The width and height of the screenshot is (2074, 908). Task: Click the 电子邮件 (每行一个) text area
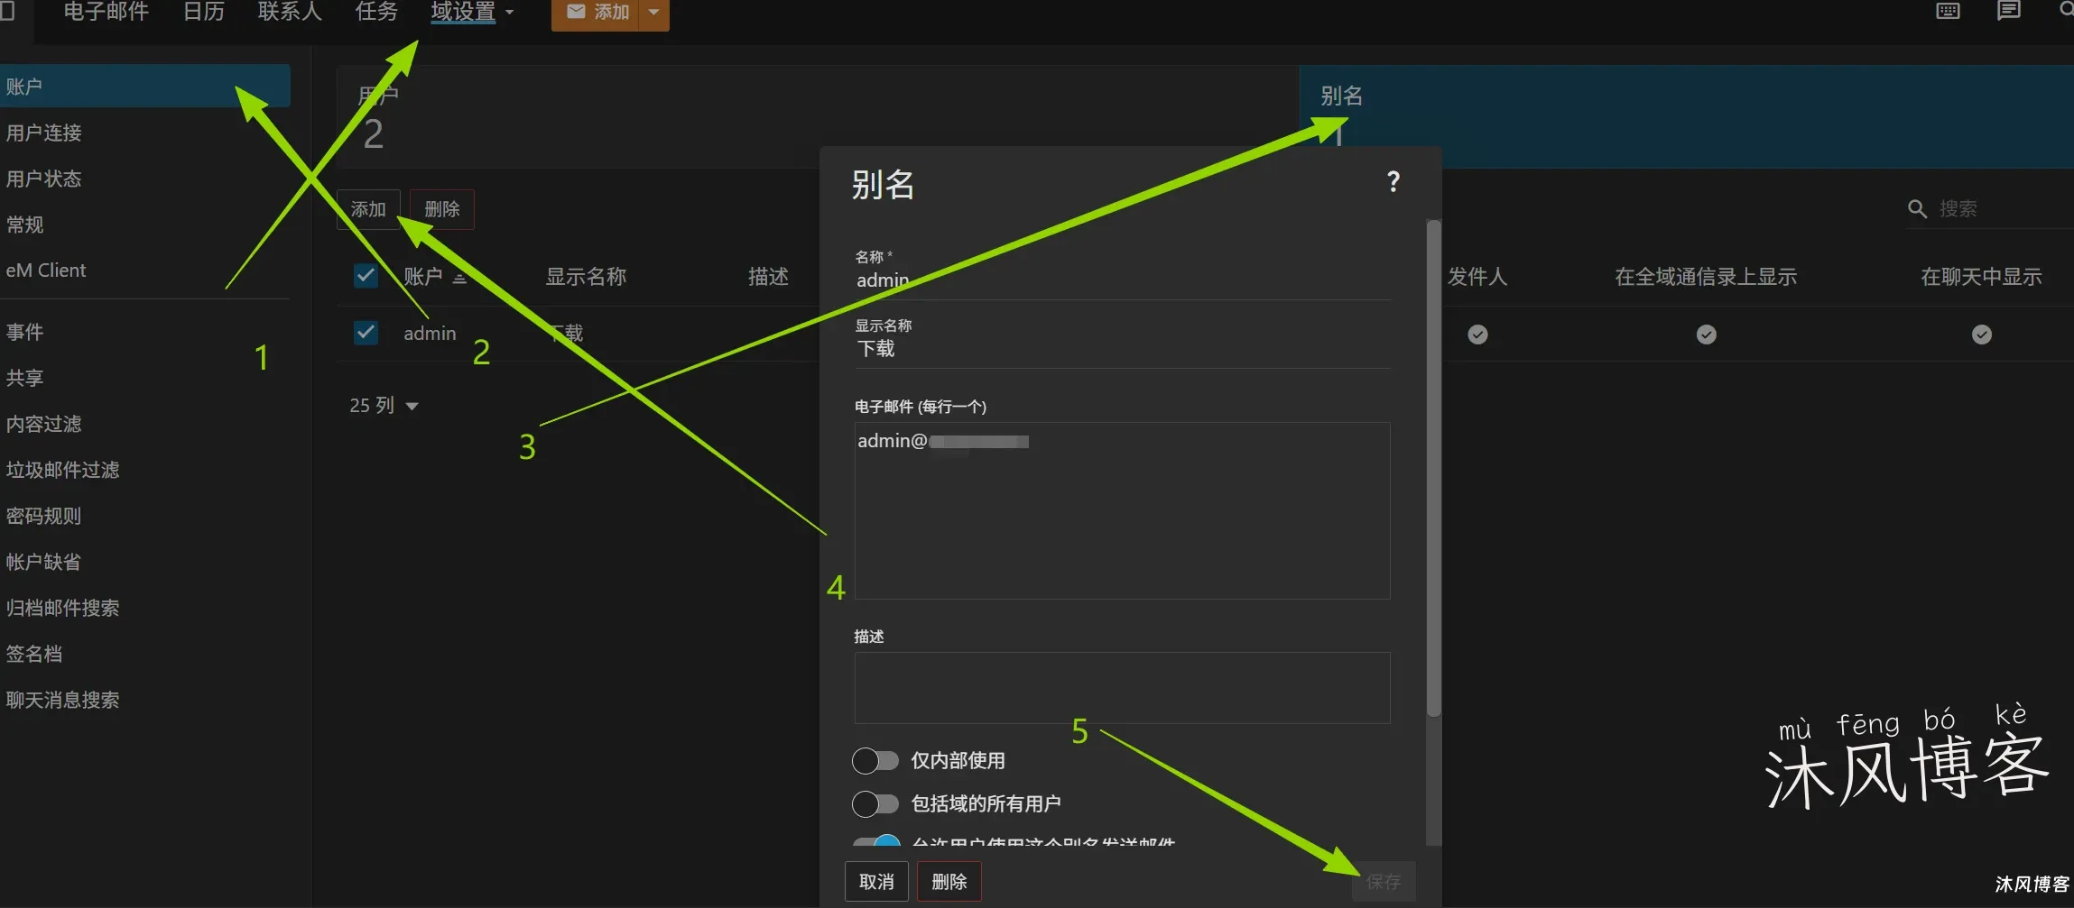pyautogui.click(x=1123, y=510)
